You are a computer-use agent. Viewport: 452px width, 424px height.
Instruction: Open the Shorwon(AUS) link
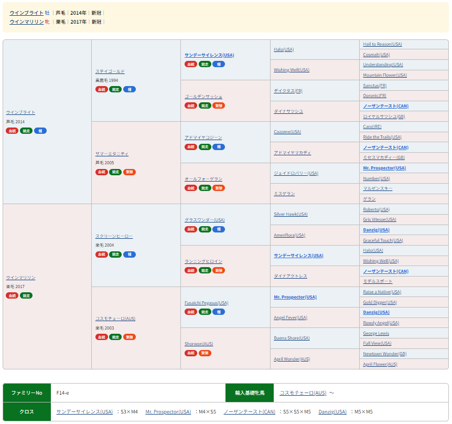[199, 344]
